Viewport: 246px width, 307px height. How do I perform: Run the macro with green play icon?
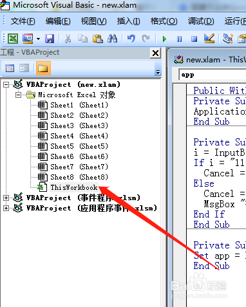point(164,39)
